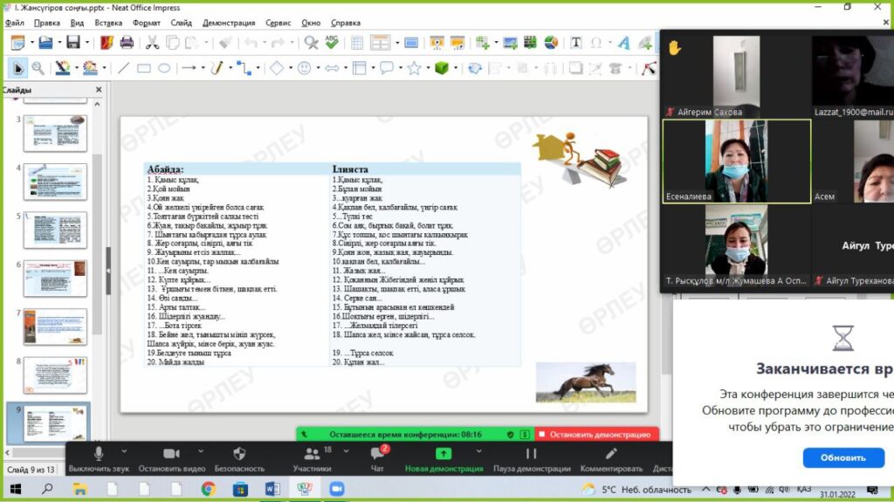Click the Cut scissors icon
This screenshot has height=502, width=894.
pos(152,42)
